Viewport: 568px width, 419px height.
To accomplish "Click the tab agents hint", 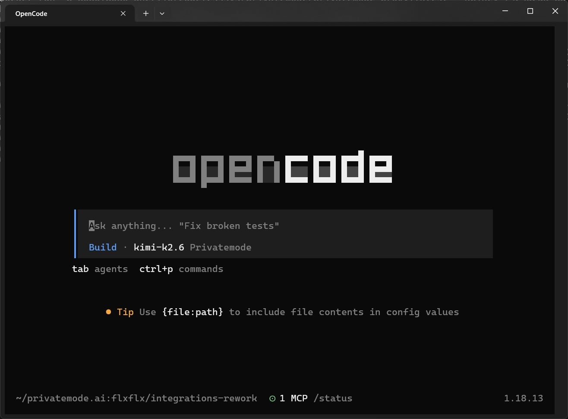I will coord(100,269).
